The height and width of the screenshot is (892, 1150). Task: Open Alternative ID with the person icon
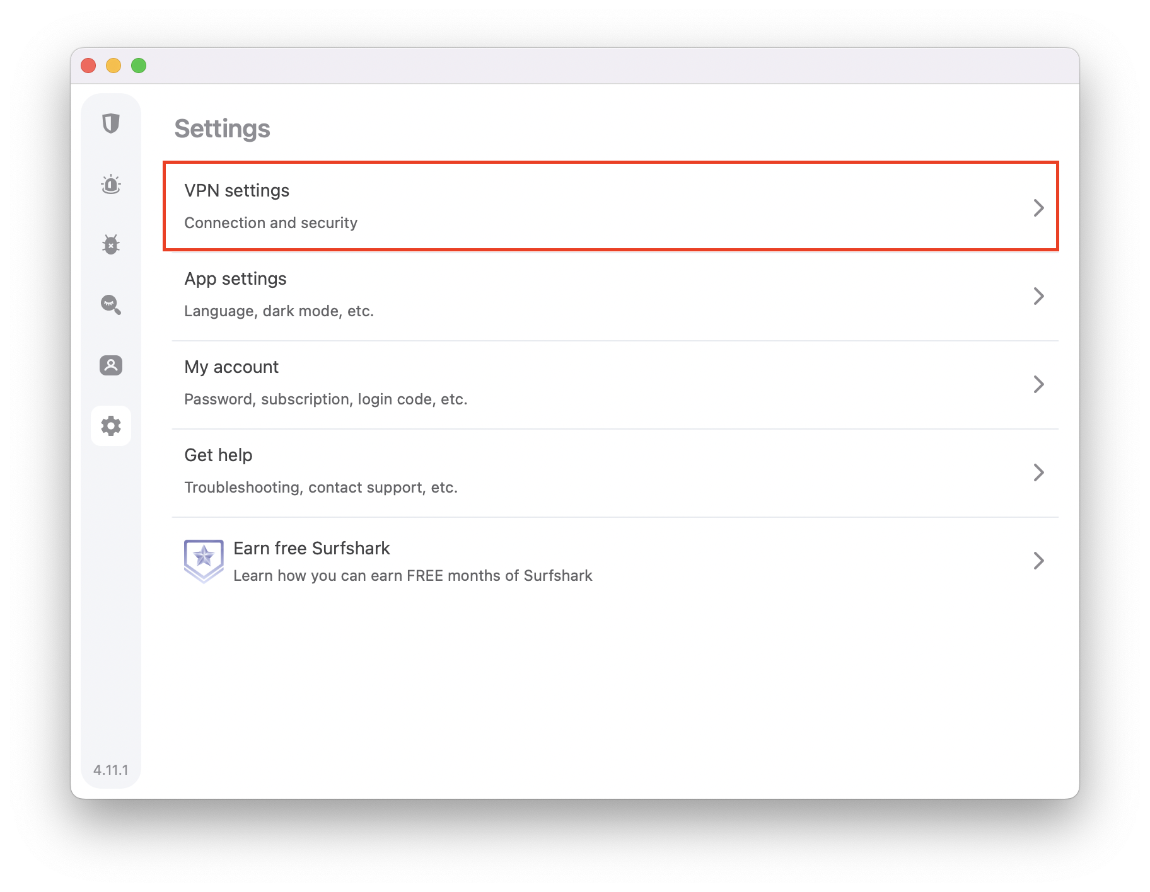111,365
